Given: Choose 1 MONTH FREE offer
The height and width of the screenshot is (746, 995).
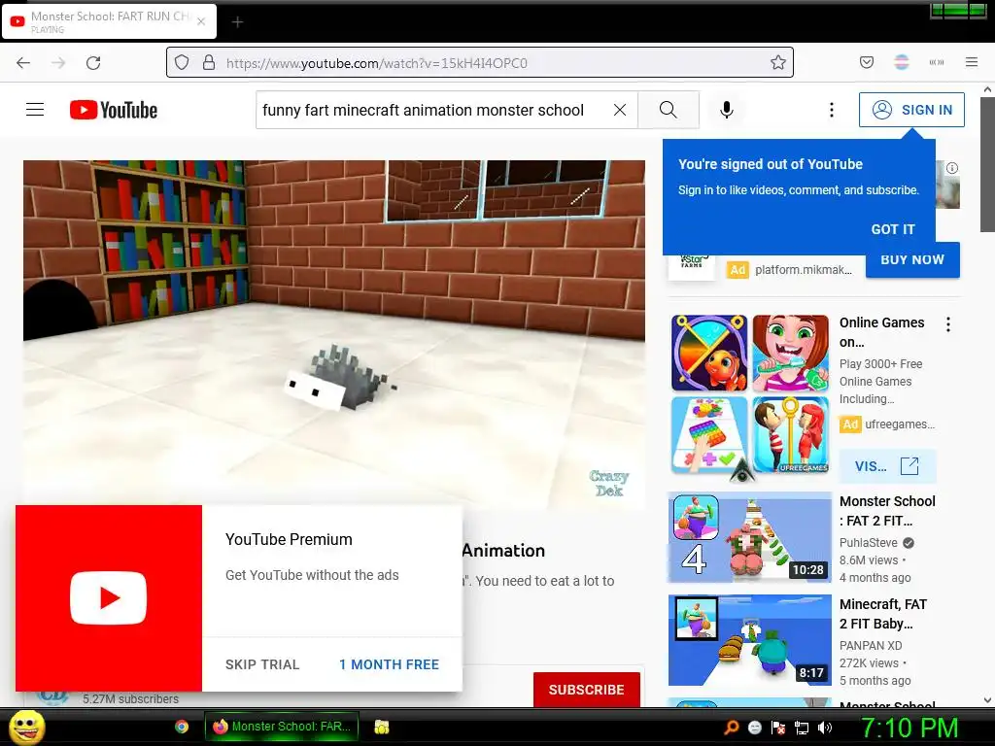Looking at the screenshot, I should (x=389, y=664).
